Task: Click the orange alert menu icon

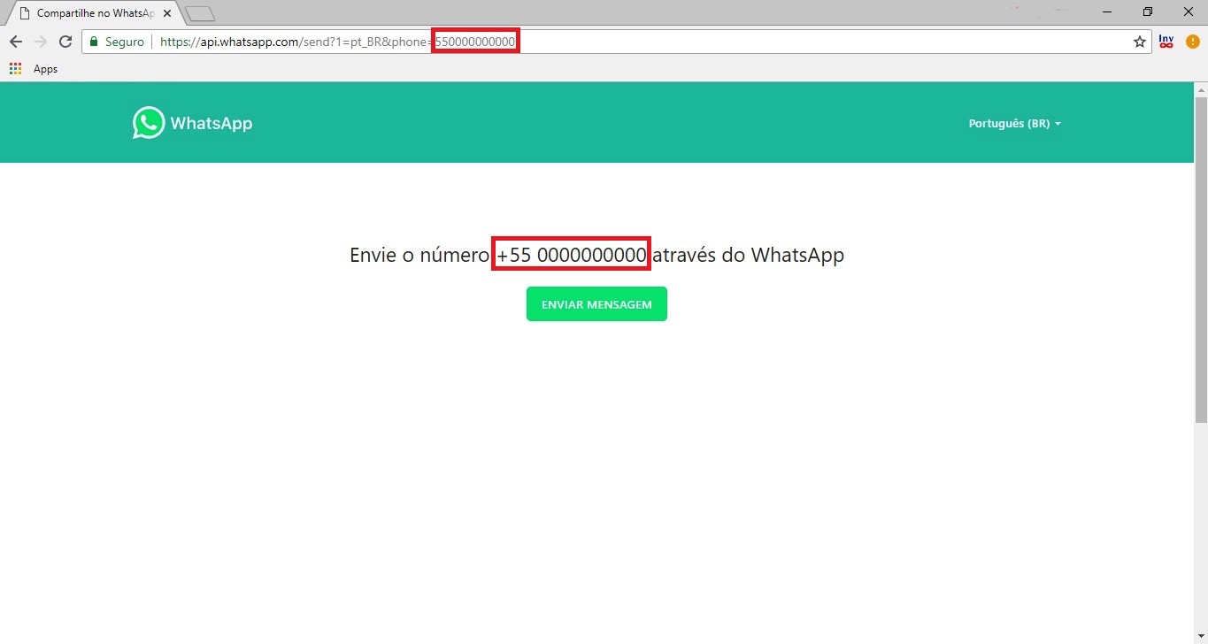Action: [x=1192, y=42]
